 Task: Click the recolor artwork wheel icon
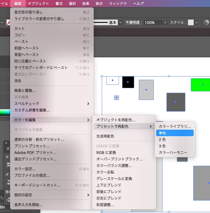pyautogui.click(x=207, y=22)
